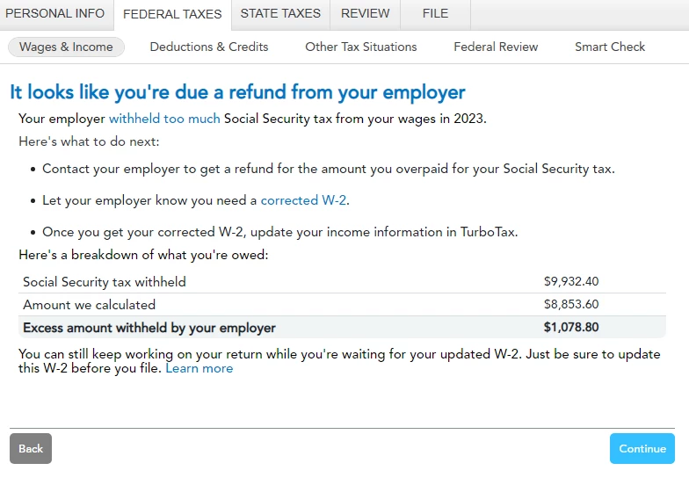Click the $8,853.60 calculated amount
The width and height of the screenshot is (689, 485).
(571, 304)
